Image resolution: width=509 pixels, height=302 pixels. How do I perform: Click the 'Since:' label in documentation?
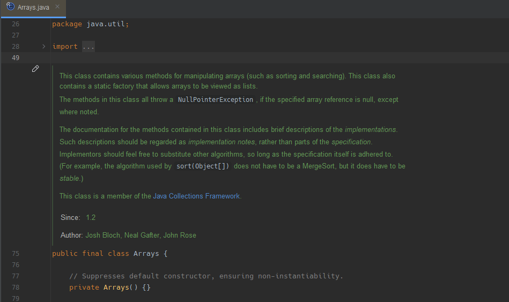pyautogui.click(x=70, y=218)
